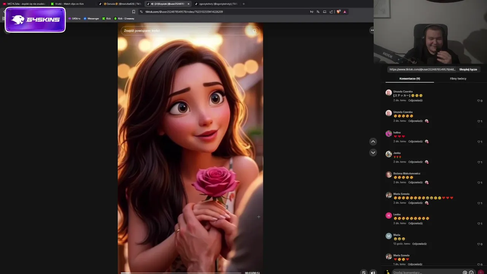487x274 pixels.
Task: Click the search magnifier in related content bar
Action: (254, 31)
